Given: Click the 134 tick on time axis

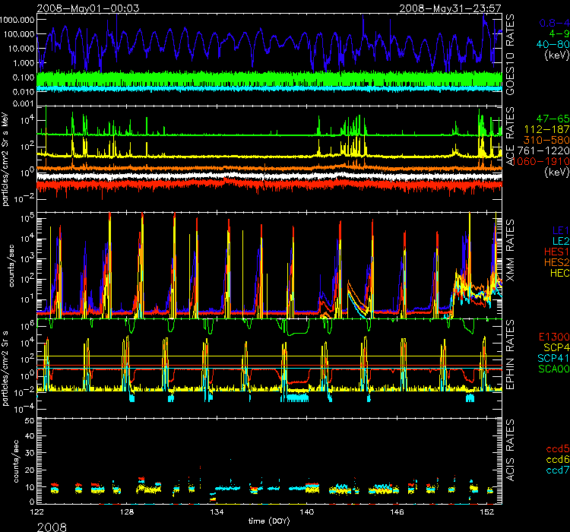Looking at the screenshot, I should tap(217, 513).
